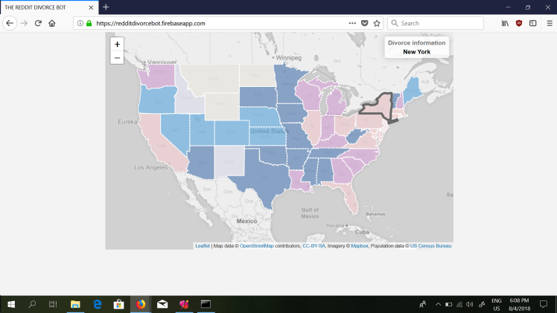557x313 pixels.
Task: Toggle the sidebar view
Action: (x=533, y=23)
